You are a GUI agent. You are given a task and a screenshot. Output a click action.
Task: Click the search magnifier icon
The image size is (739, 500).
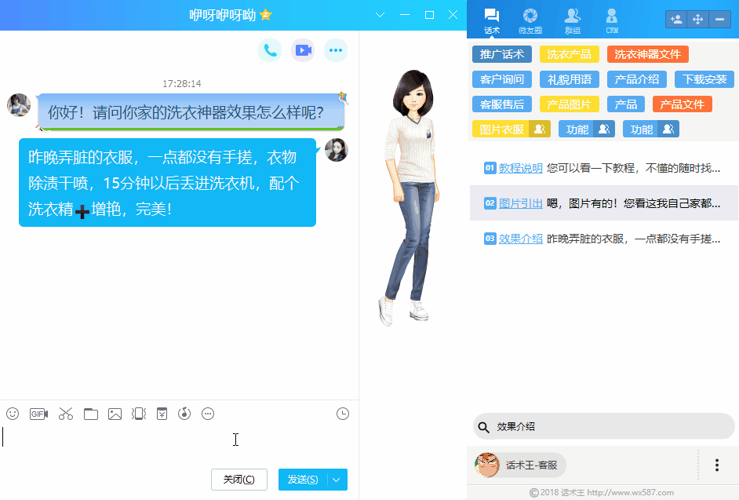pyautogui.click(x=483, y=427)
